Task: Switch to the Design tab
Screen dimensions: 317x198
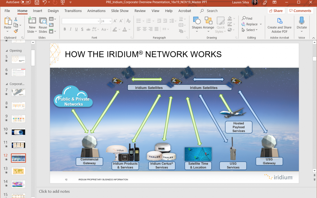Action: tap(53, 11)
